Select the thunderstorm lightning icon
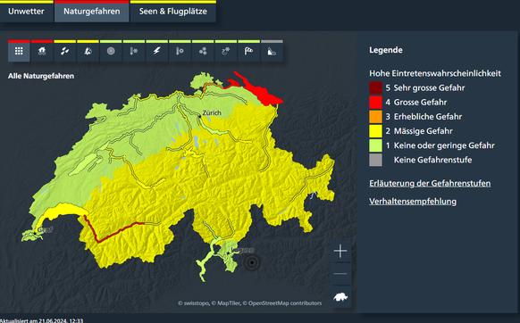This screenshot has width=520, height=323. pyautogui.click(x=157, y=51)
